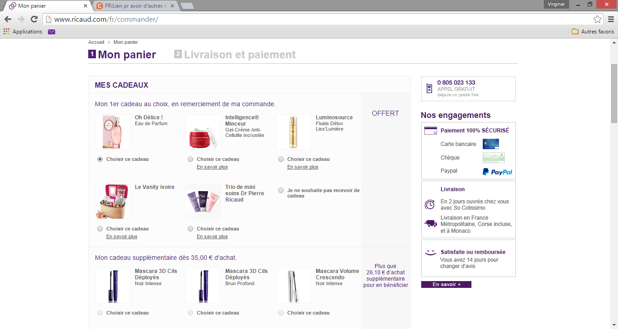Reload the page with refresh icon
Image resolution: width=618 pixels, height=329 pixels.
pos(34,19)
